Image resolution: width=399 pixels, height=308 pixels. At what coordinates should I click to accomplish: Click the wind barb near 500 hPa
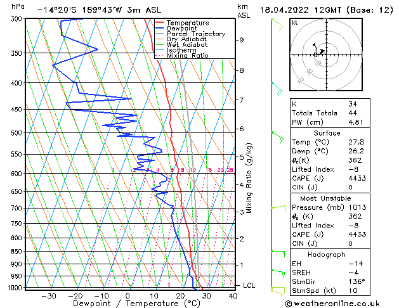(x=277, y=135)
